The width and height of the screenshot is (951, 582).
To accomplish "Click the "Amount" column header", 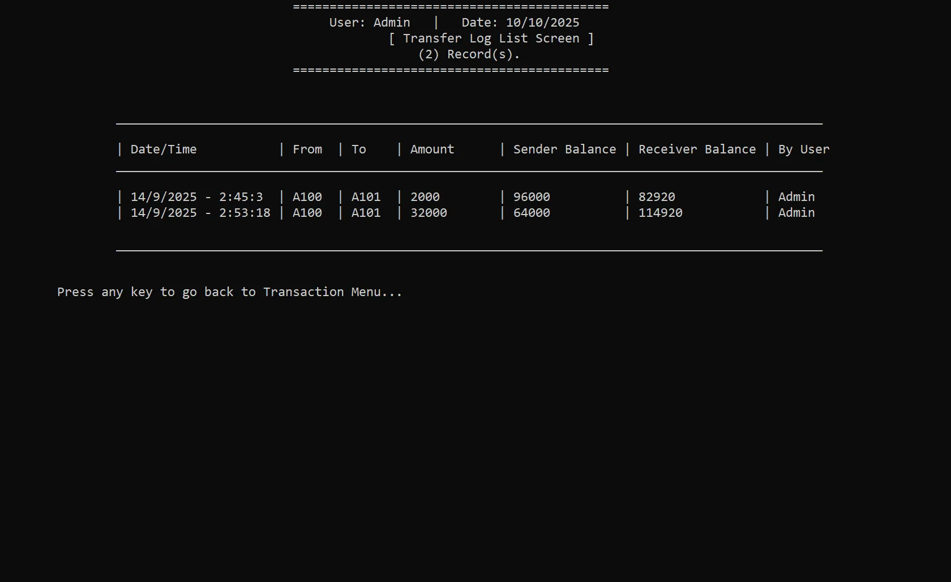I will (x=432, y=149).
